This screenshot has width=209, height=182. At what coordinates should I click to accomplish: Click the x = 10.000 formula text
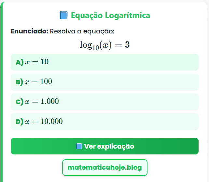pyautogui.click(x=44, y=122)
